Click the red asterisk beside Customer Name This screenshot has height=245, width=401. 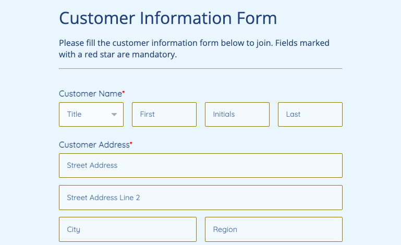click(124, 93)
